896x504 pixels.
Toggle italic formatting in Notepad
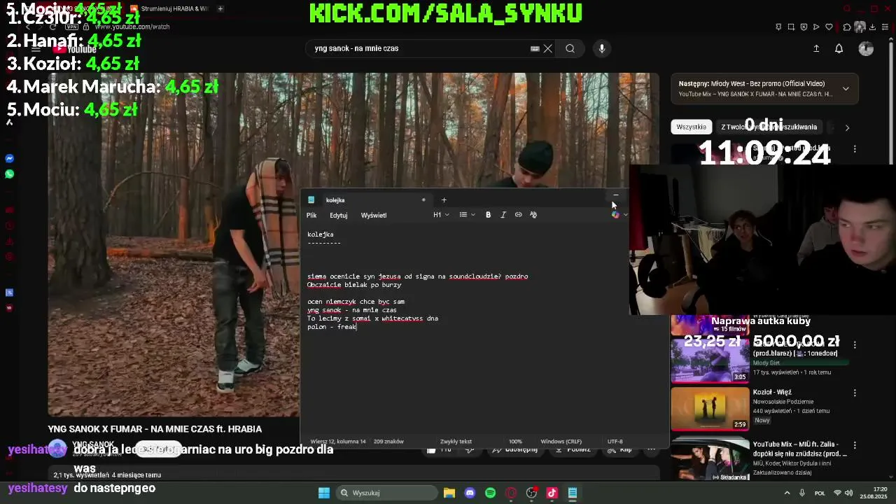tap(503, 215)
